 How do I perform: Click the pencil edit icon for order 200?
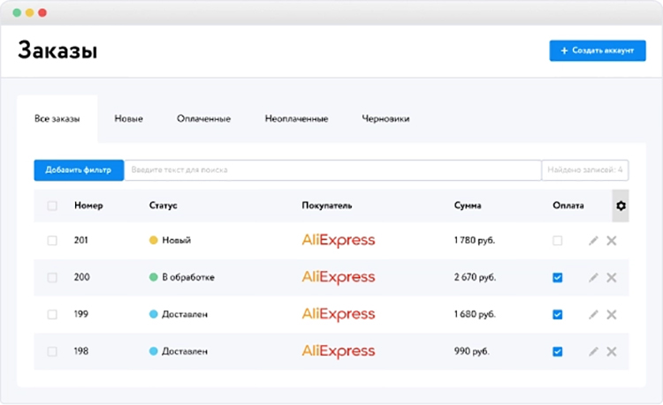593,277
